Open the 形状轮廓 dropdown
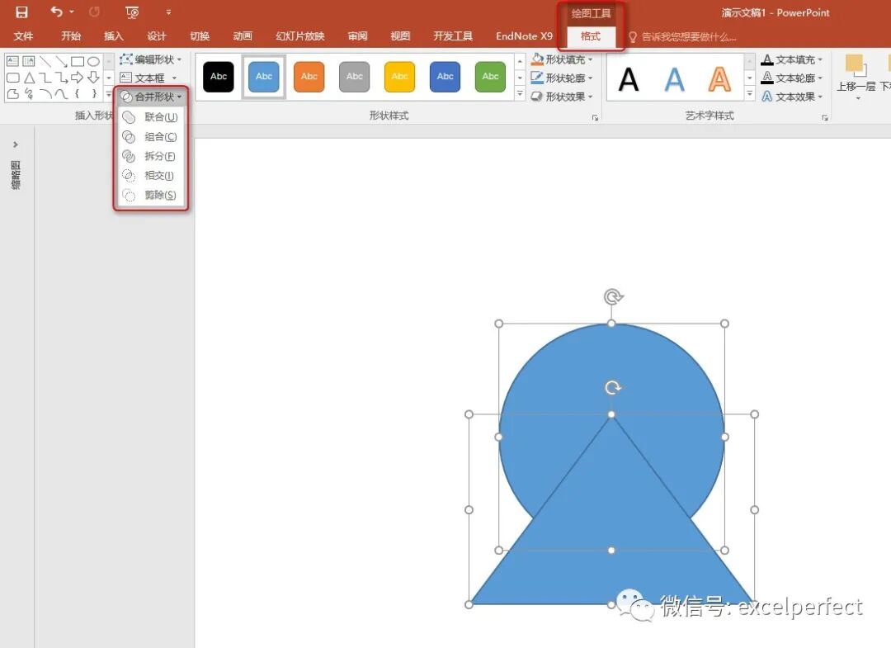 (x=562, y=78)
